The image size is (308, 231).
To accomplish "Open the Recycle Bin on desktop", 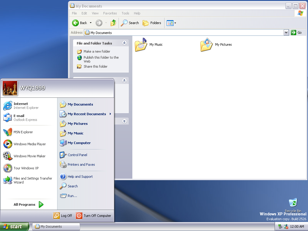I will coord(293,203).
